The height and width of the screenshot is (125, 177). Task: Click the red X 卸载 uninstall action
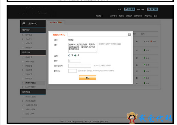tap(153, 42)
